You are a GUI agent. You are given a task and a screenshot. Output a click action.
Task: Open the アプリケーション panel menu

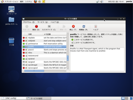[x=10, y=2]
